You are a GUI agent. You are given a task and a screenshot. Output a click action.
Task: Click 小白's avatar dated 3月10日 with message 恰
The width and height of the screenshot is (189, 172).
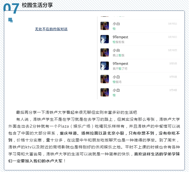pyautogui.click(x=105, y=26)
